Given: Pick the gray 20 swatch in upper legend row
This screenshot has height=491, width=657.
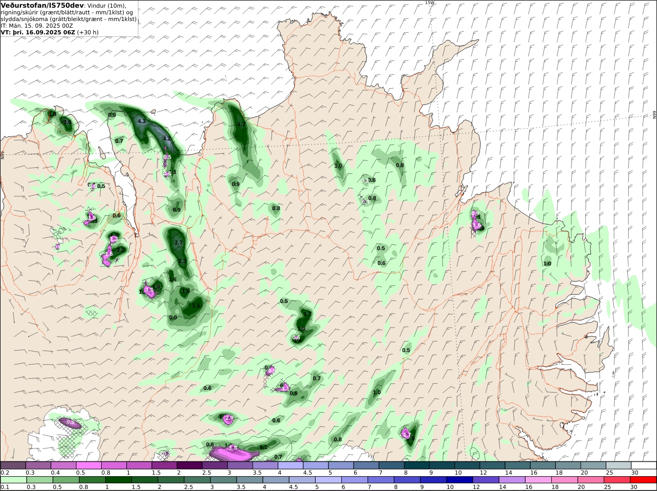Looking at the screenshot, I should click(594, 465).
